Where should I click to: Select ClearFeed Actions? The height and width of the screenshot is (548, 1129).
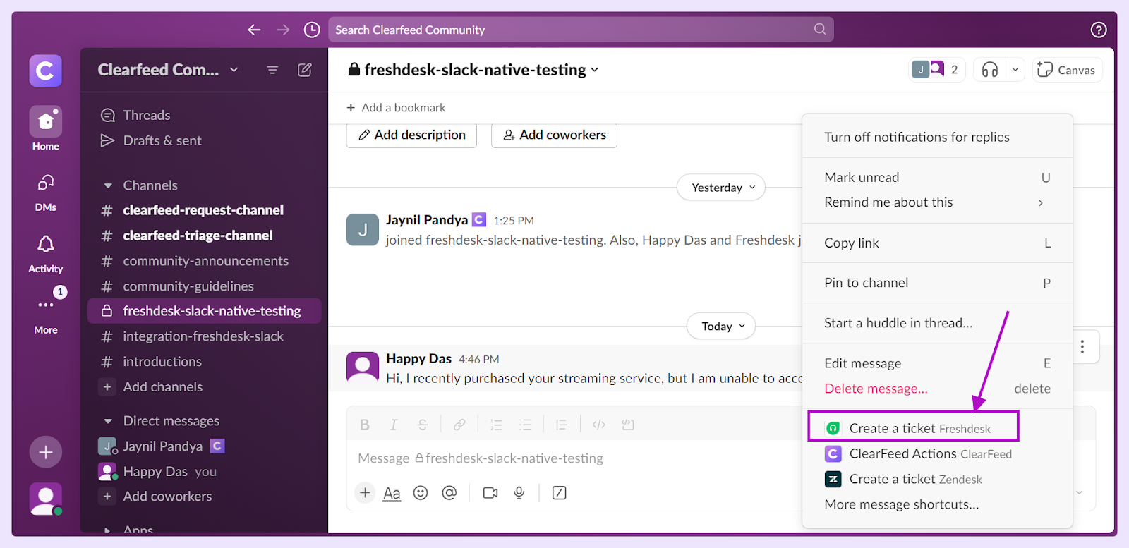[937, 453]
